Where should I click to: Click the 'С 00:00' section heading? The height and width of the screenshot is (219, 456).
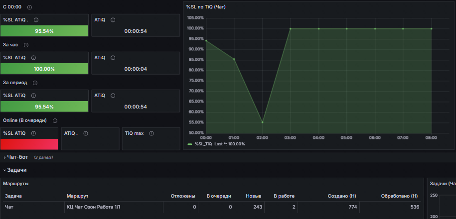(12, 7)
